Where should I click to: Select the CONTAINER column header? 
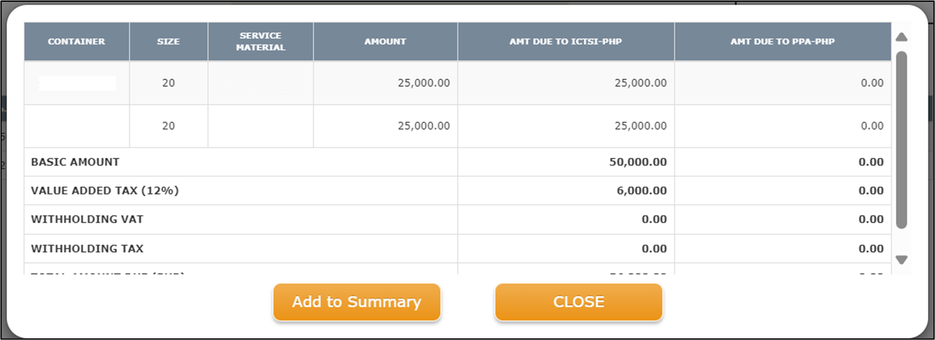point(76,41)
